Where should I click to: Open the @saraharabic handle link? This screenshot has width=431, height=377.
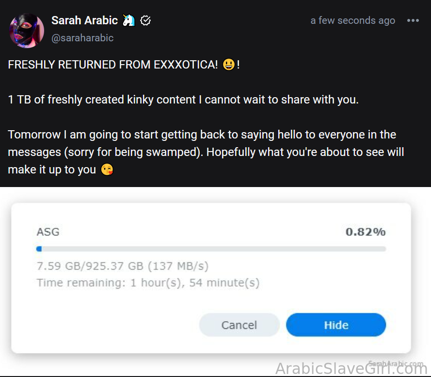[82, 38]
